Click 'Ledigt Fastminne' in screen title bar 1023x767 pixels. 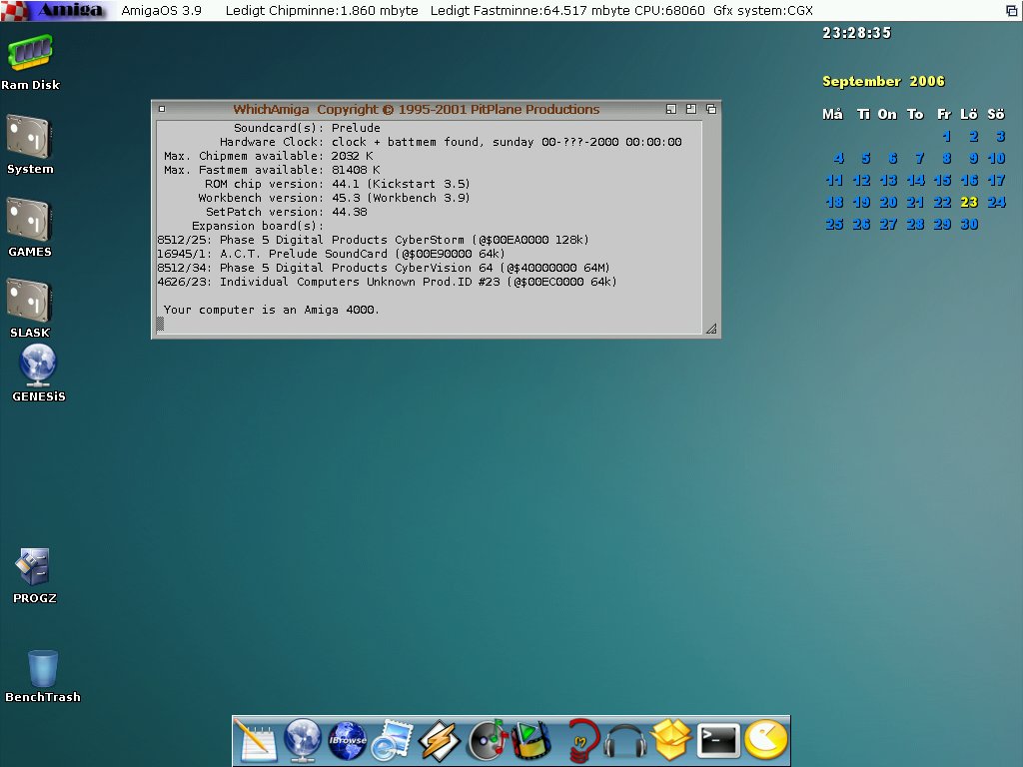[x=529, y=10]
